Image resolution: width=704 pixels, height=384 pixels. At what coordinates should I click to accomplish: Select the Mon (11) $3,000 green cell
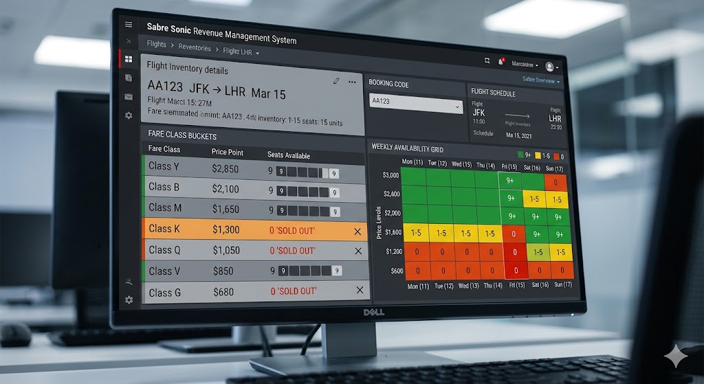pyautogui.click(x=413, y=177)
